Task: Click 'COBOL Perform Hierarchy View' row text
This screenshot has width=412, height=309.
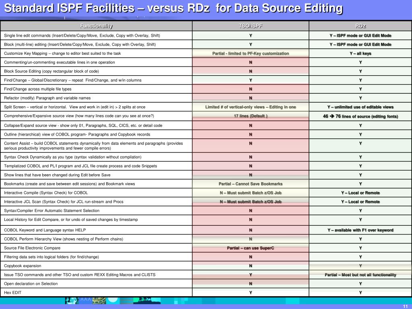Action: [x=63, y=239]
